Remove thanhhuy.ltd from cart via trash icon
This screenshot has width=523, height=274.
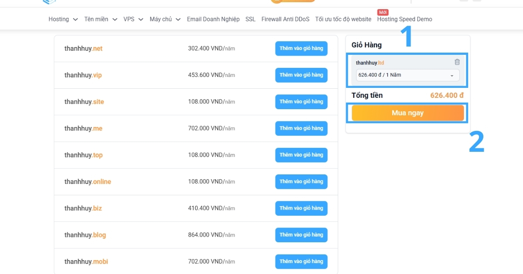(x=457, y=62)
